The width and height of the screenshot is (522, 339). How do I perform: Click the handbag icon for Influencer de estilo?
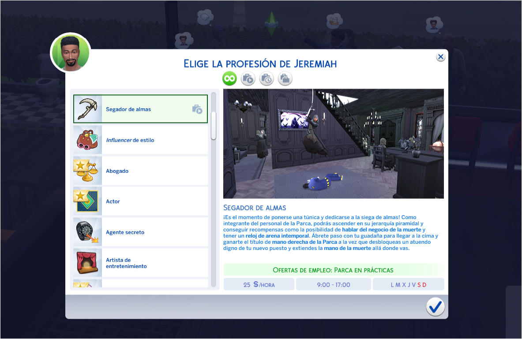[87, 140]
